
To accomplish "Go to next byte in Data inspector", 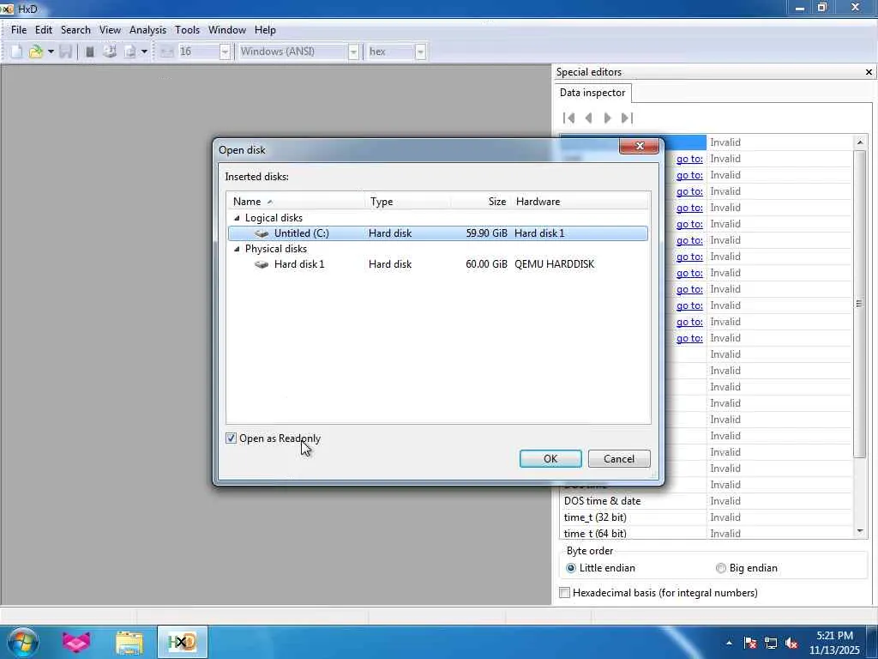I will pyautogui.click(x=608, y=118).
